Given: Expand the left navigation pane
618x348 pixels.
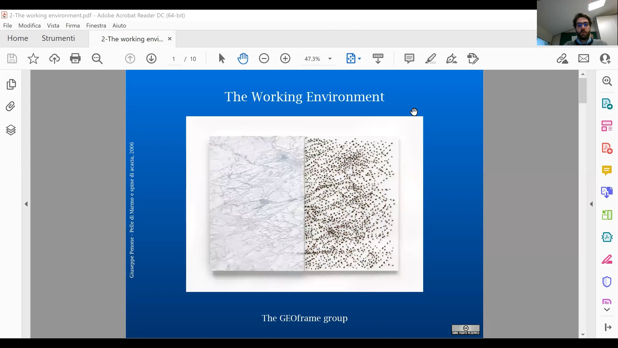Looking at the screenshot, I should click(x=26, y=204).
